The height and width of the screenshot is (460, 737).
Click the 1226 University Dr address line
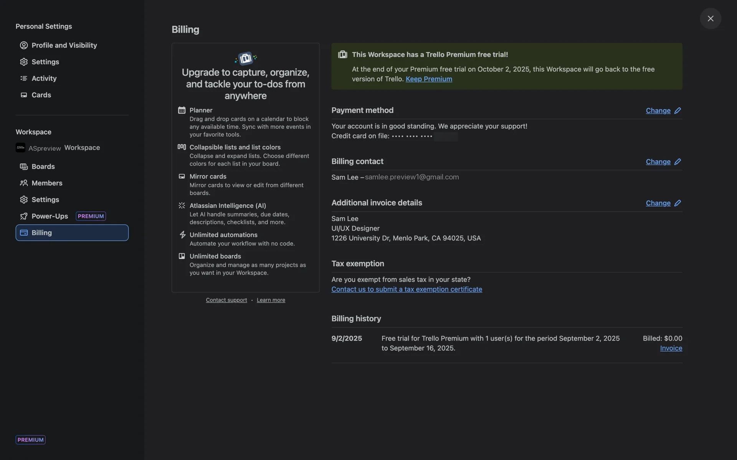pos(406,238)
